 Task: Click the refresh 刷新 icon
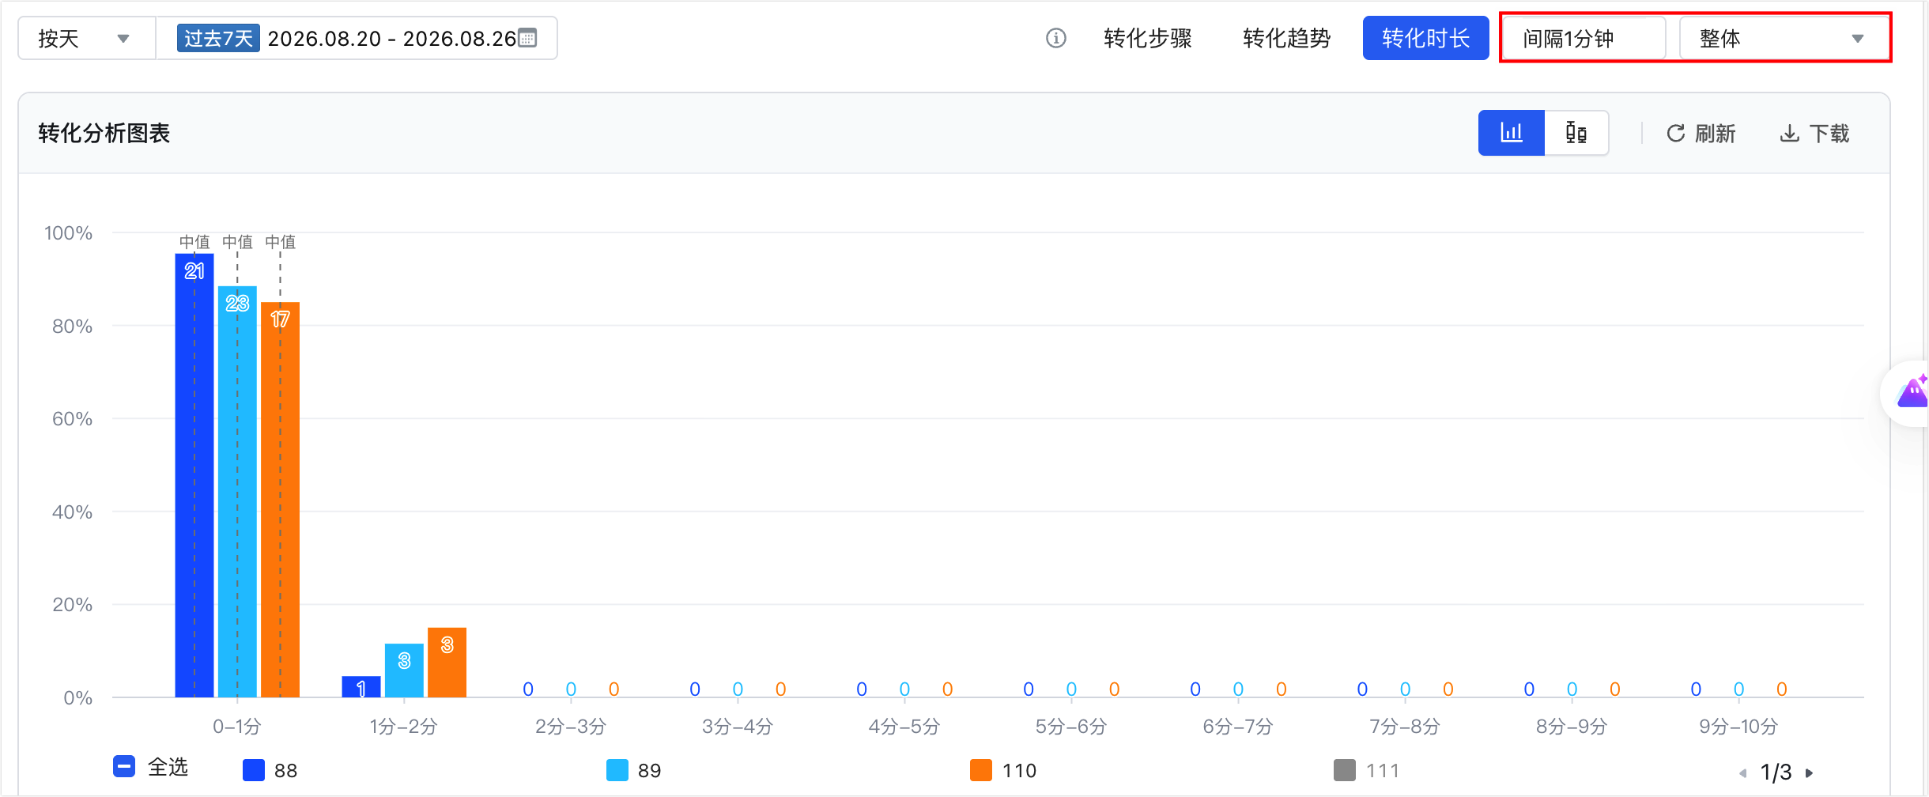[x=1675, y=134]
